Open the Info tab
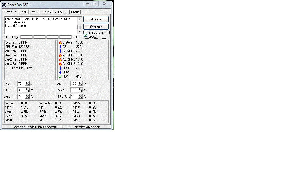The image size is (306, 172). [x=33, y=12]
